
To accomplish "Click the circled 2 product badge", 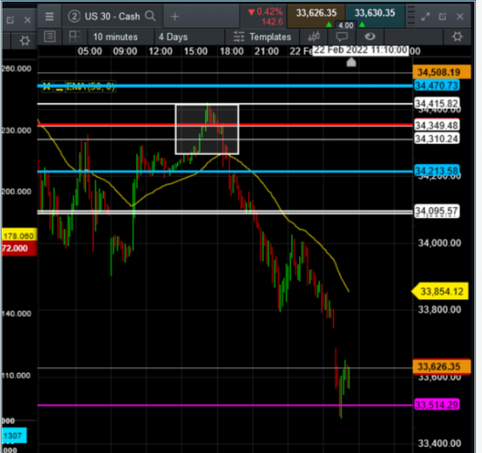I will (x=74, y=16).
